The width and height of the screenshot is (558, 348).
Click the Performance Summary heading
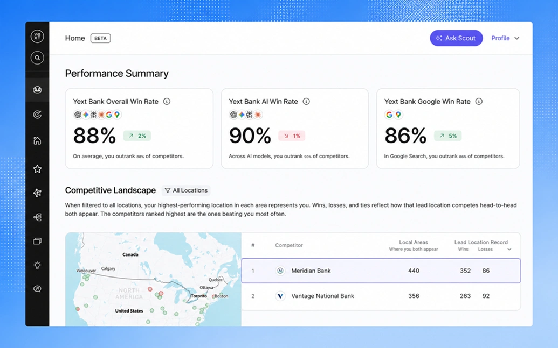coord(117,74)
